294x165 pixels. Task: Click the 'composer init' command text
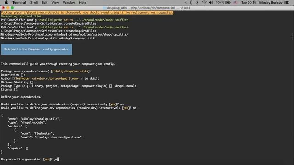pos(84,38)
